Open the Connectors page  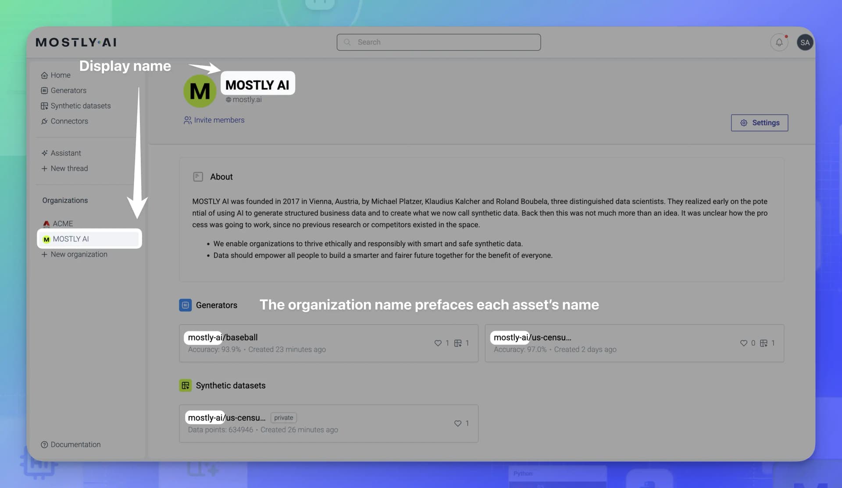(x=69, y=121)
